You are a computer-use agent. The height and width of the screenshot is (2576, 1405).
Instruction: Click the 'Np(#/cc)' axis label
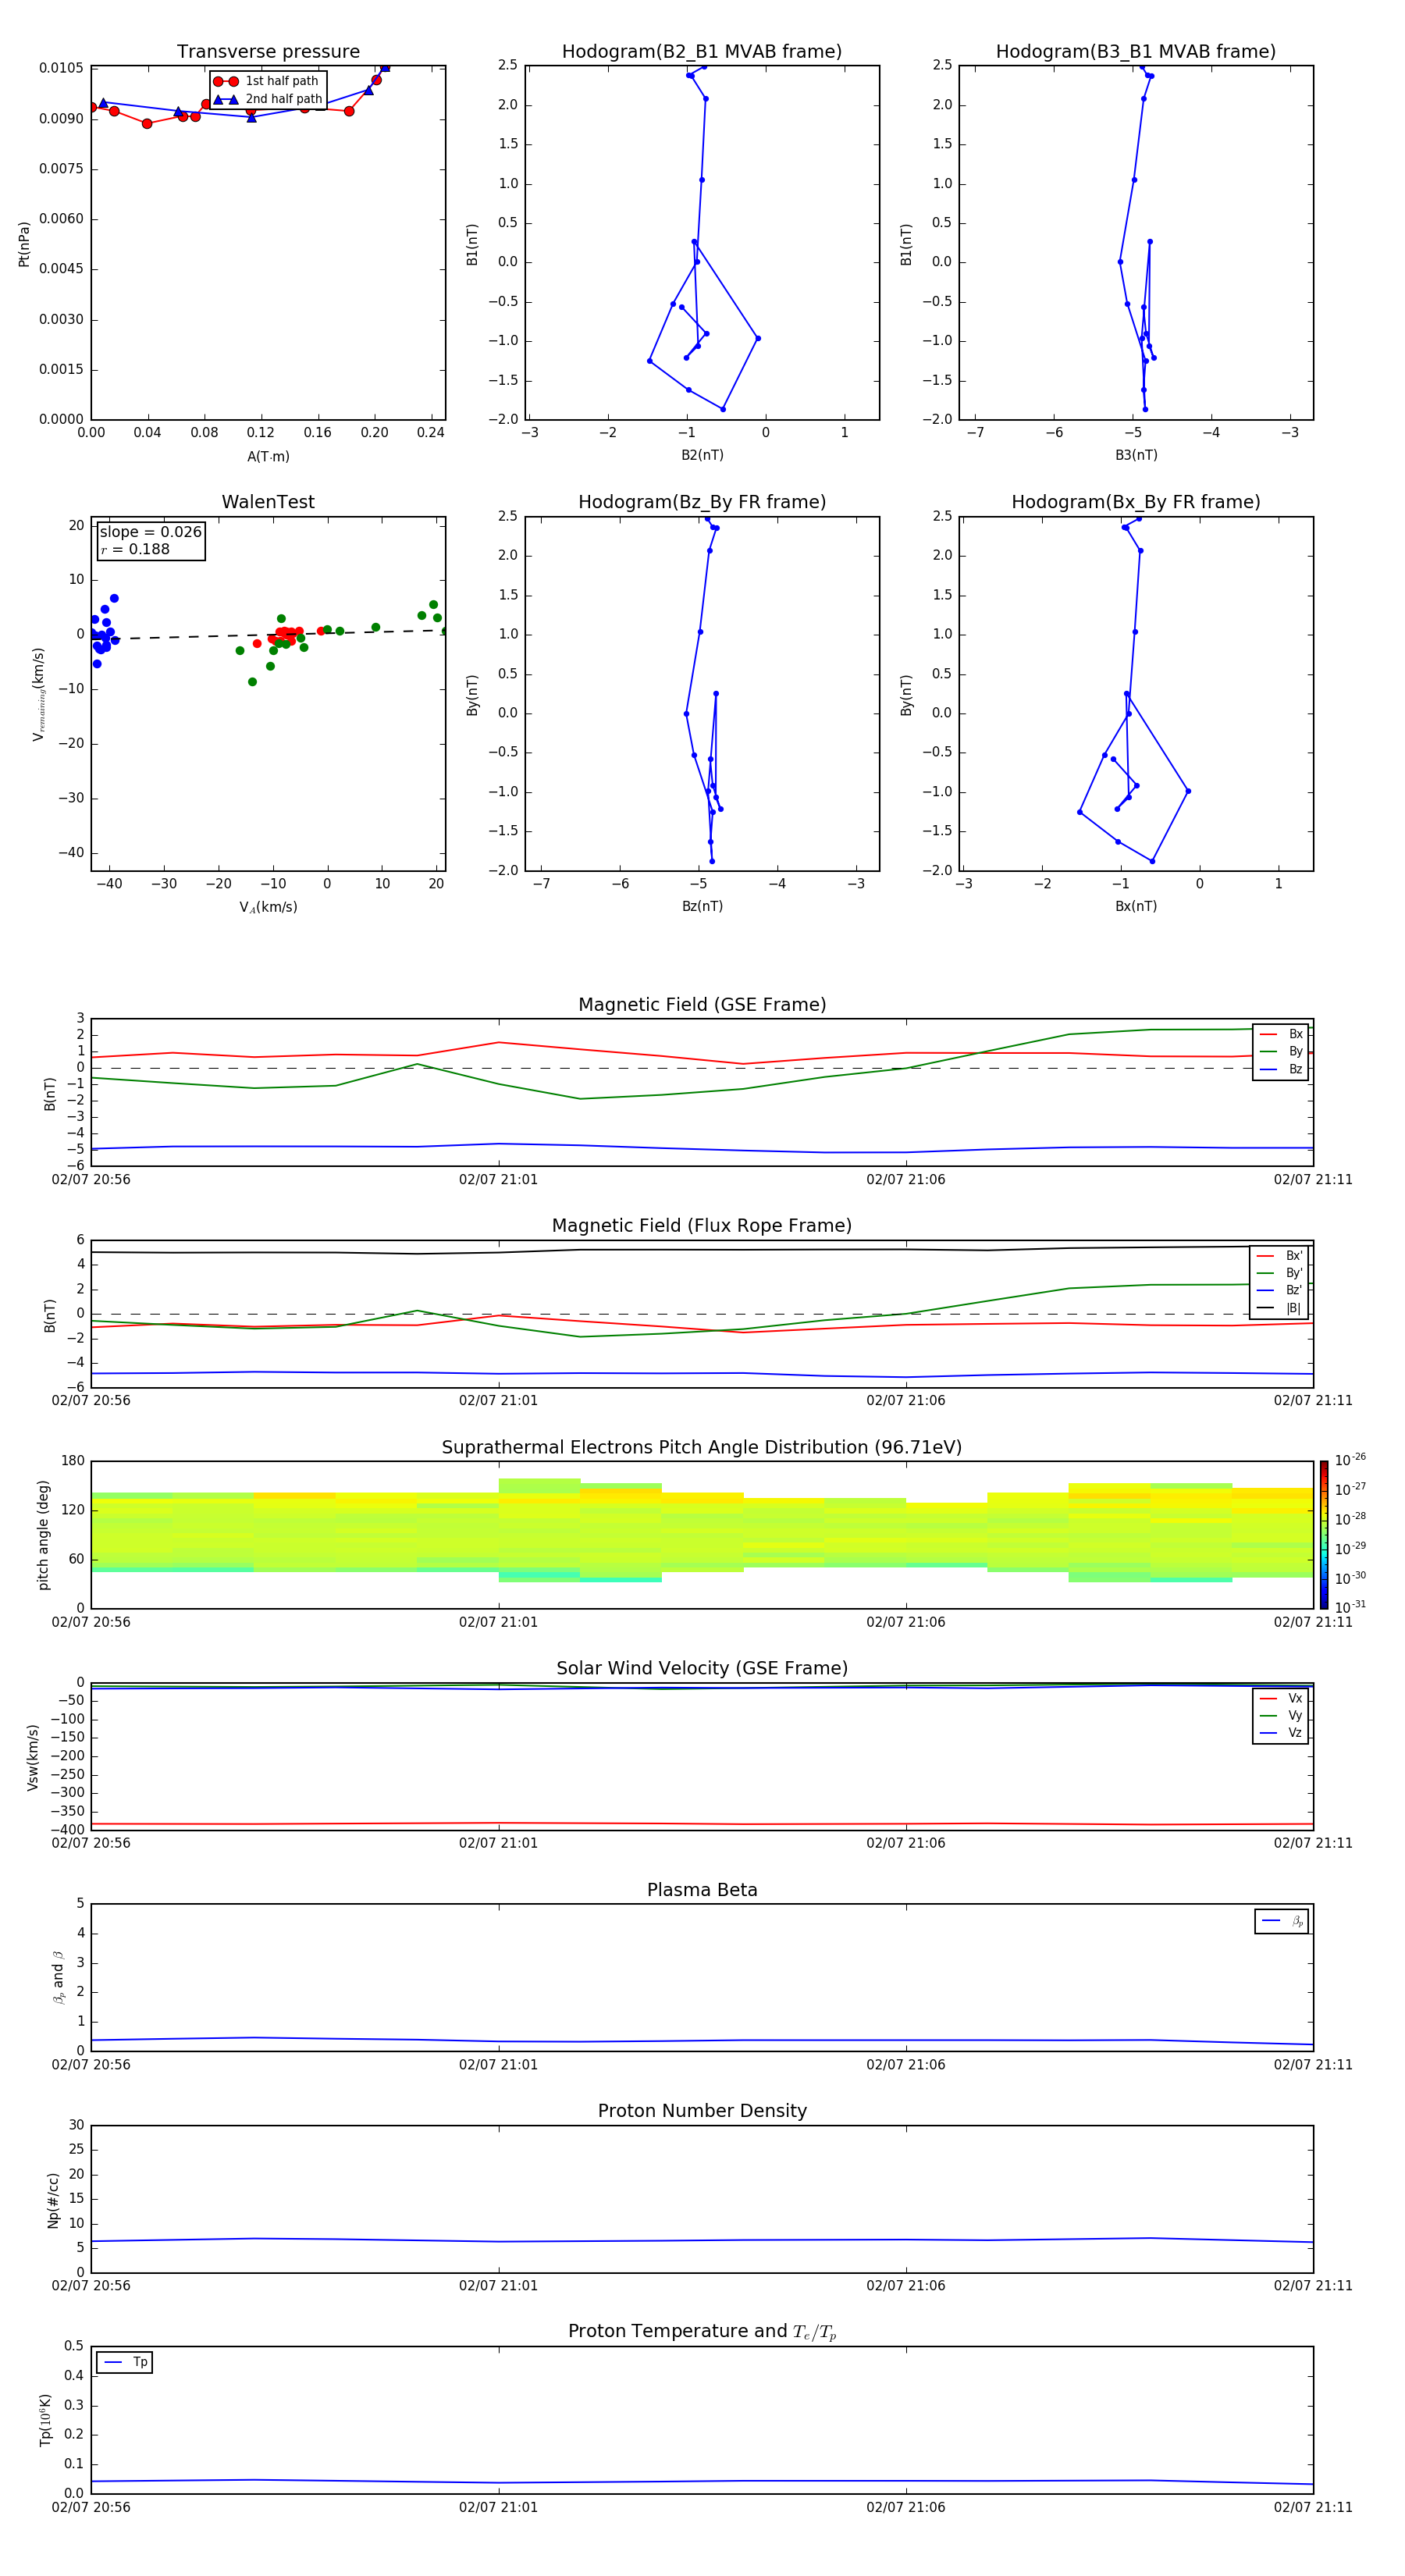click(53, 2199)
